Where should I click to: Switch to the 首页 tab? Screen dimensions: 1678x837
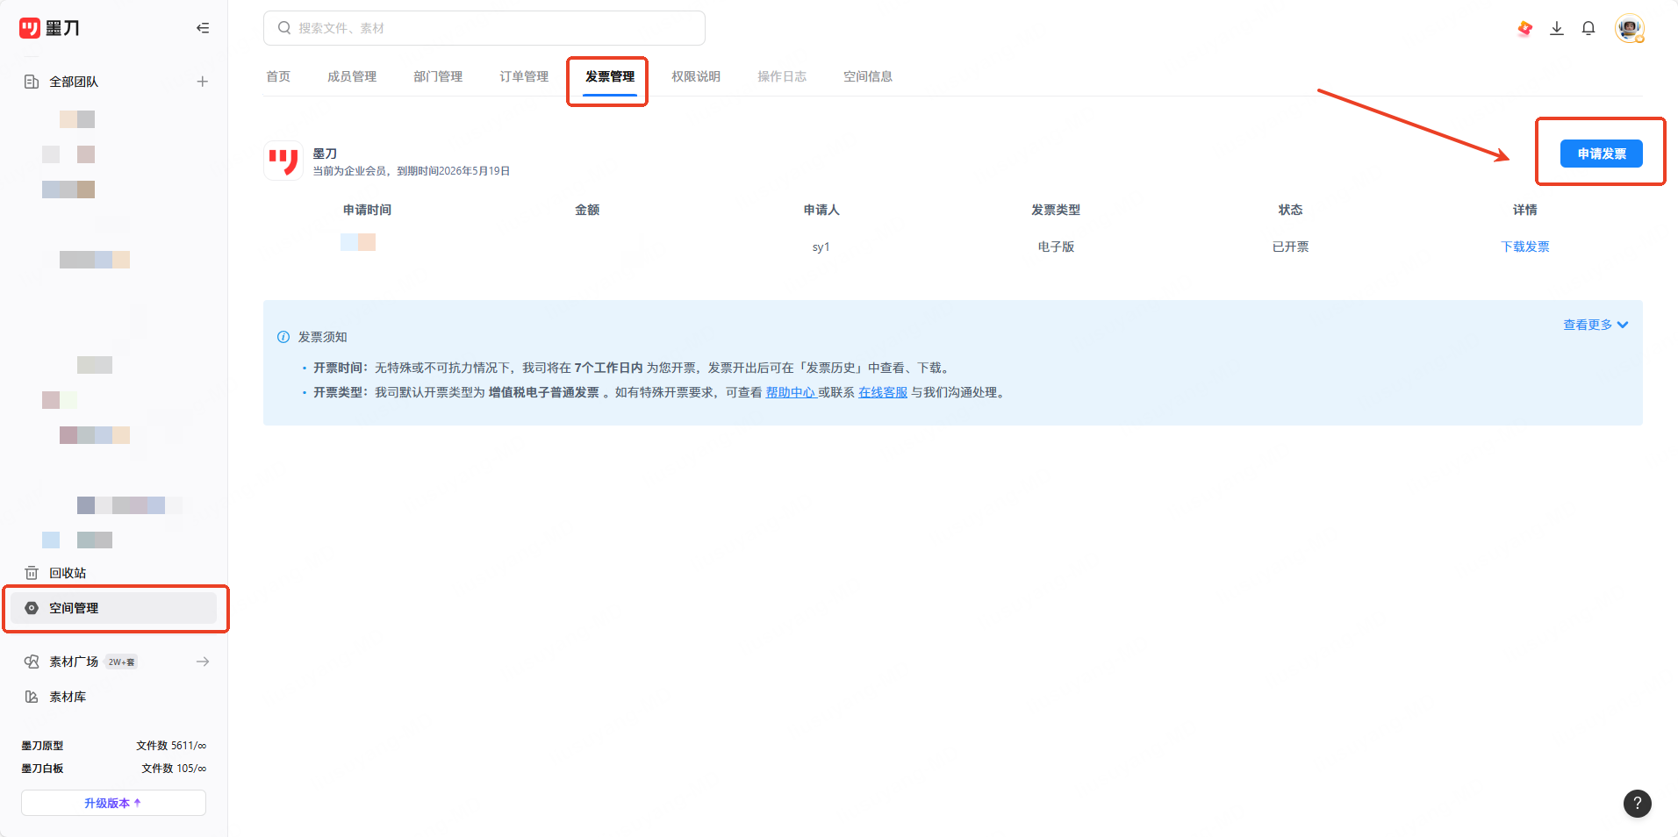tap(278, 76)
